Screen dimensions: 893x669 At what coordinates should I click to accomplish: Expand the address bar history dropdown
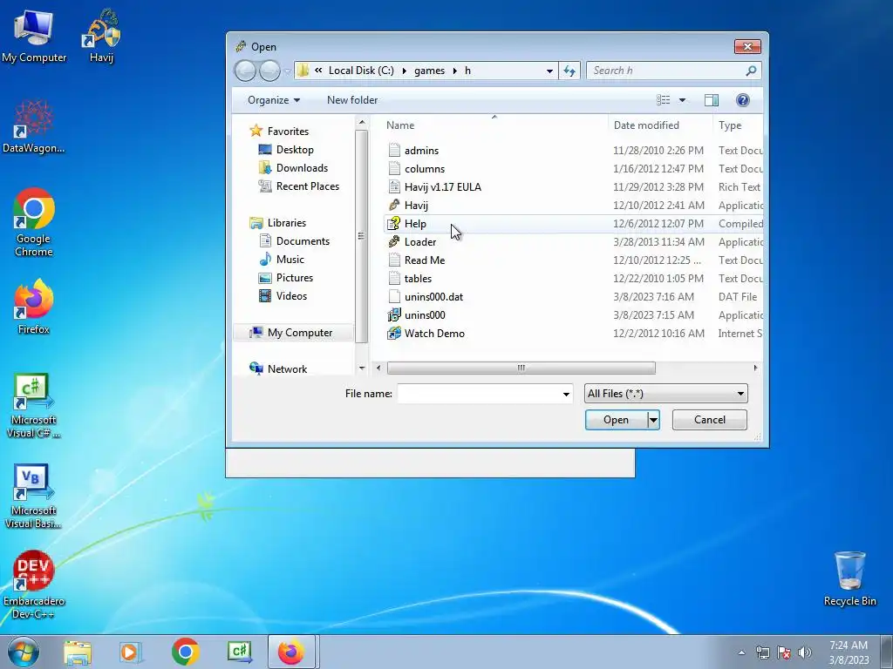[549, 71]
